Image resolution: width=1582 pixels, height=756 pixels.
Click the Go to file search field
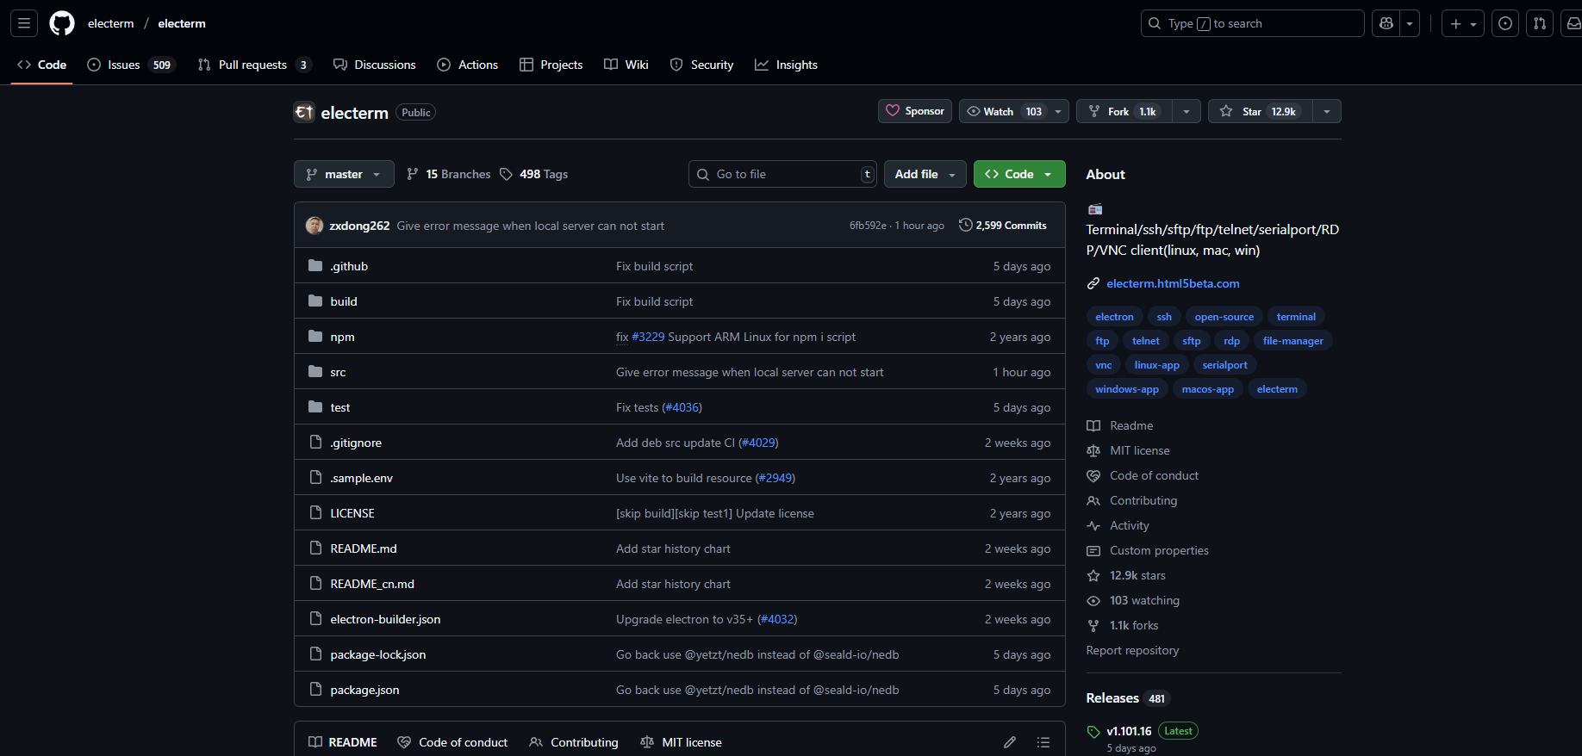[x=783, y=174]
